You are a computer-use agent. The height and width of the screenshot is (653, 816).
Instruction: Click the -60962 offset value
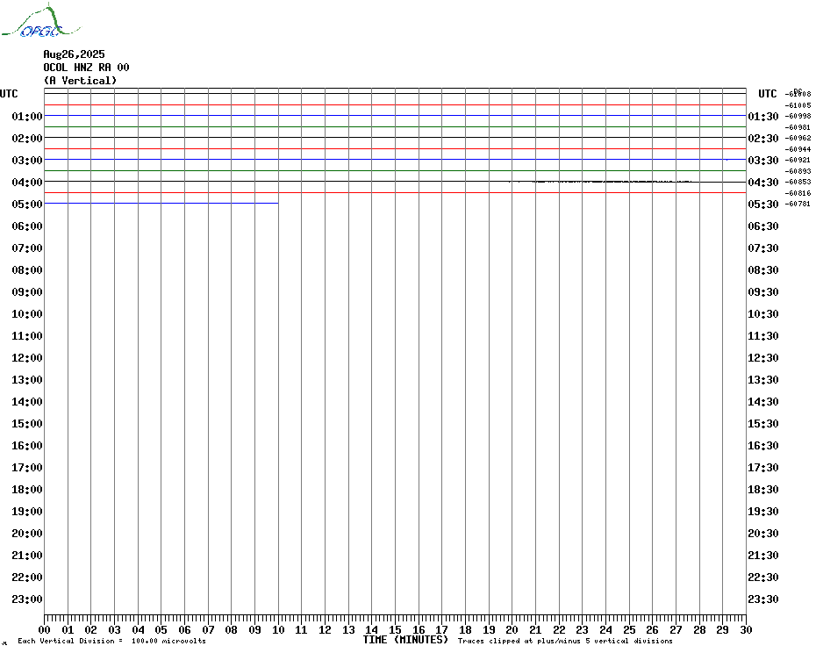tap(798, 138)
